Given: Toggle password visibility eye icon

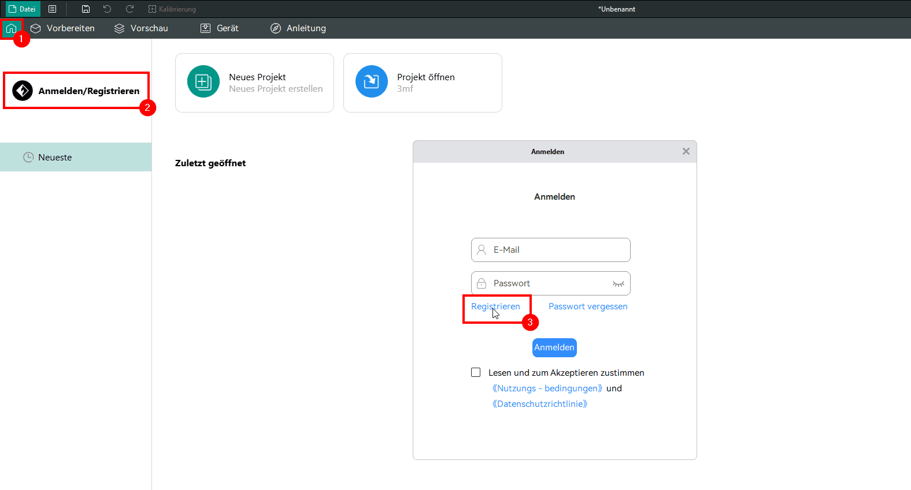Looking at the screenshot, I should point(619,283).
